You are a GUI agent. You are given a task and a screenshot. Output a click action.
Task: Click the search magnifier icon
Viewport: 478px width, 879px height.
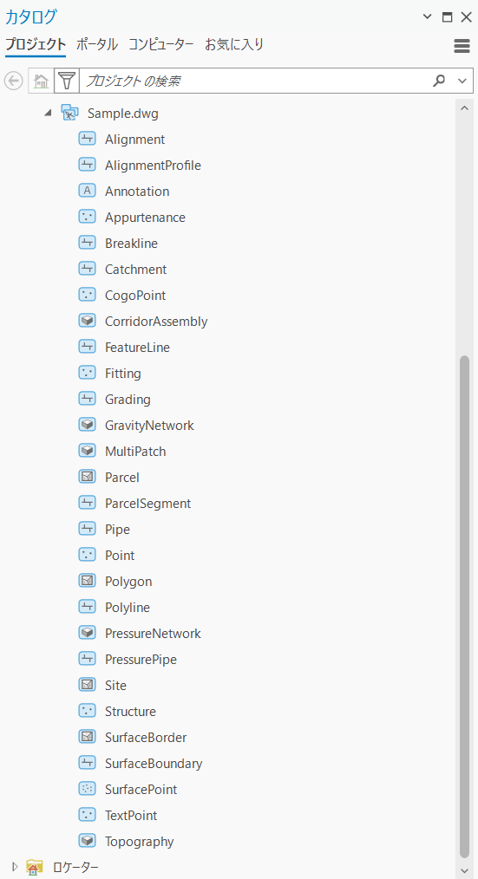coord(439,81)
